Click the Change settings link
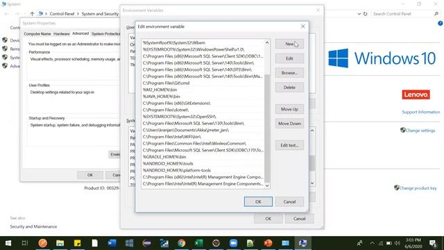The image size is (444, 250). coord(420,131)
